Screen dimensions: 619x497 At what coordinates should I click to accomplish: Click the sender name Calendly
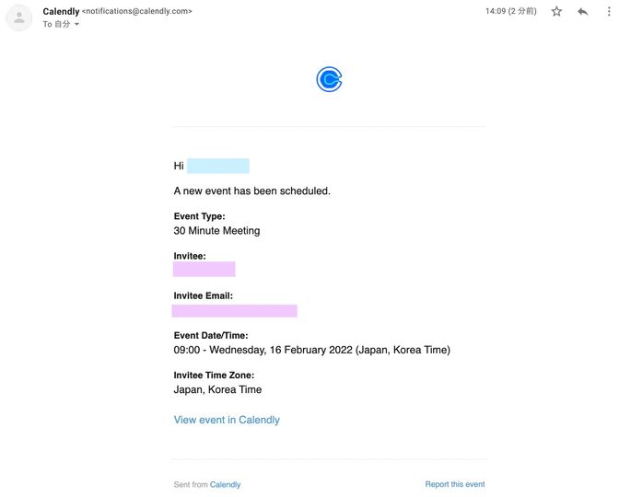61,11
